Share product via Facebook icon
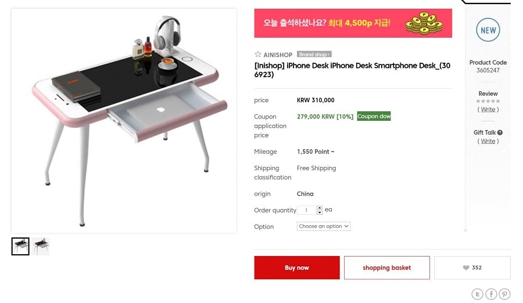Image resolution: width=523 pixels, height=303 pixels. click(491, 294)
